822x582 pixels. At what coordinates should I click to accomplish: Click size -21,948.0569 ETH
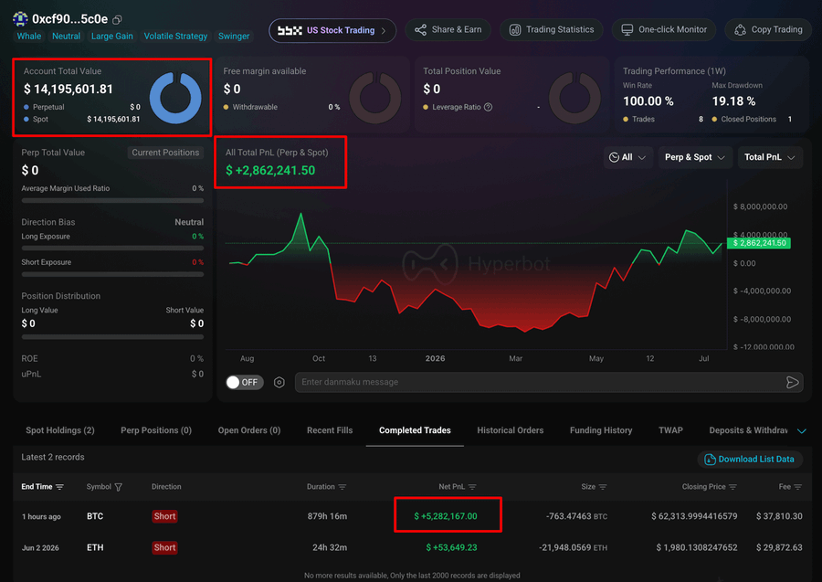[x=573, y=547]
